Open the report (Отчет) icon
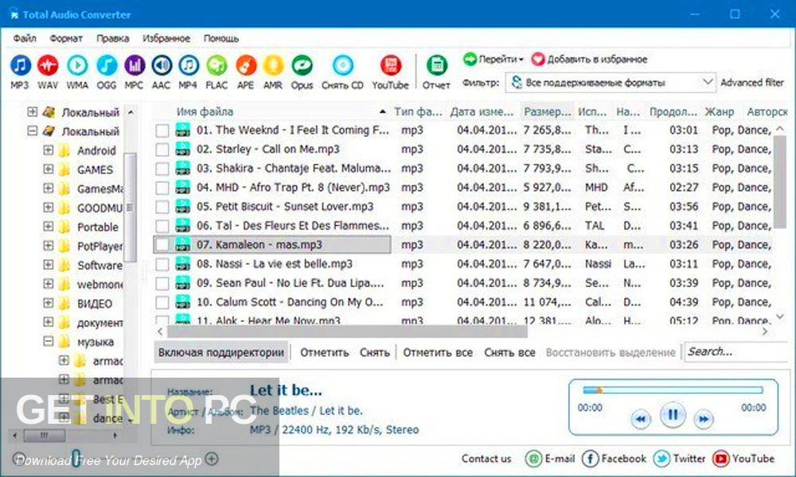This screenshot has height=477, width=796. click(x=436, y=66)
